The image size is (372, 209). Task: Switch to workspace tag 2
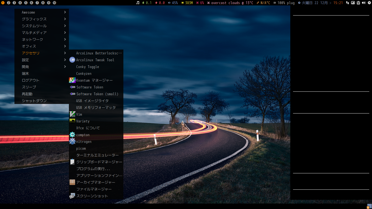click(9, 3)
